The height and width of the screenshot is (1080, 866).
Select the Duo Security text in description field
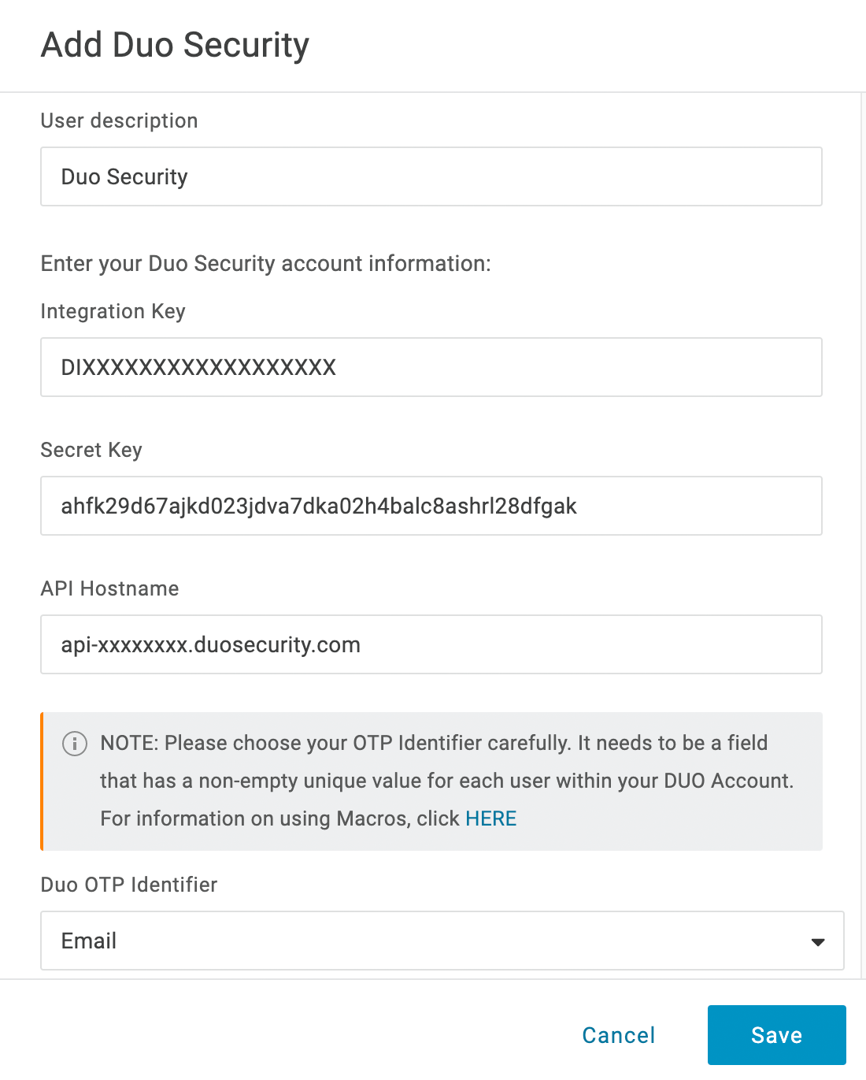point(124,176)
